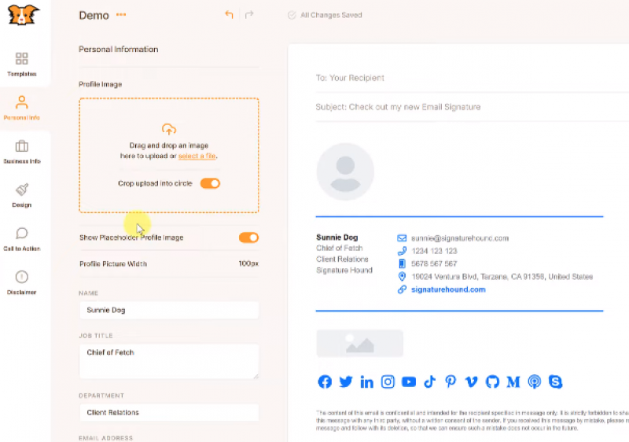Viewport: 629px width, 442px height.
Task: Click the Skype icon in the signature
Action: tap(557, 382)
